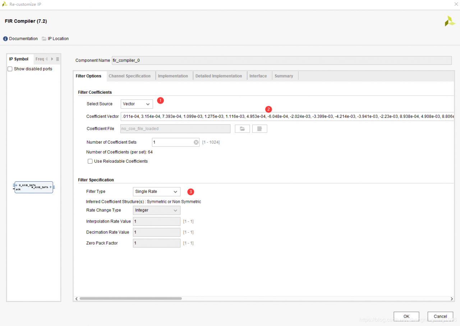Click the horizontal scrollbar thumb

tap(130, 298)
